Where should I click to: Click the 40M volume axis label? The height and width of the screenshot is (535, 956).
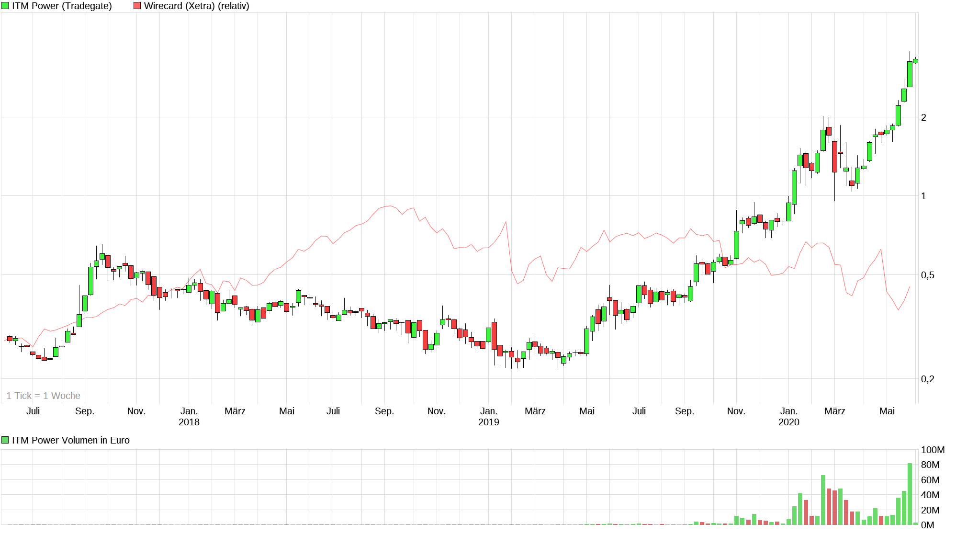(x=930, y=495)
